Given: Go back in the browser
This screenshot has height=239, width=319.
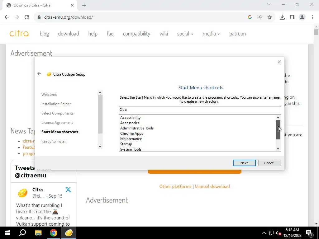Looking at the screenshot, I should click(7, 17).
